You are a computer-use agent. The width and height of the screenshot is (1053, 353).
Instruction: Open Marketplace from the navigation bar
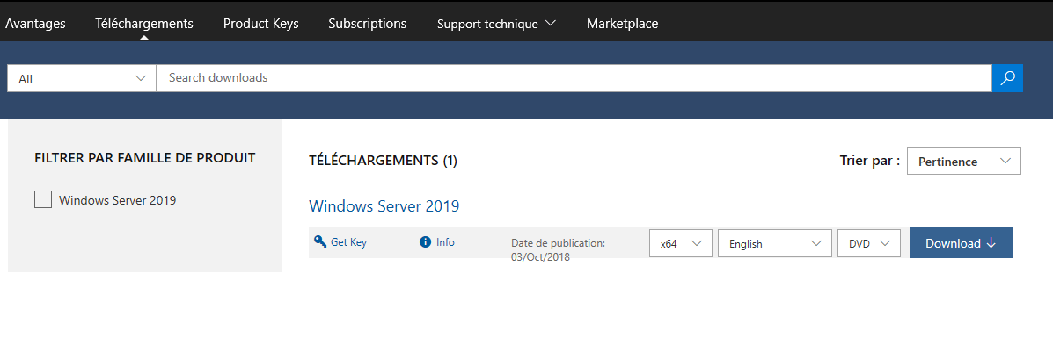(x=622, y=24)
